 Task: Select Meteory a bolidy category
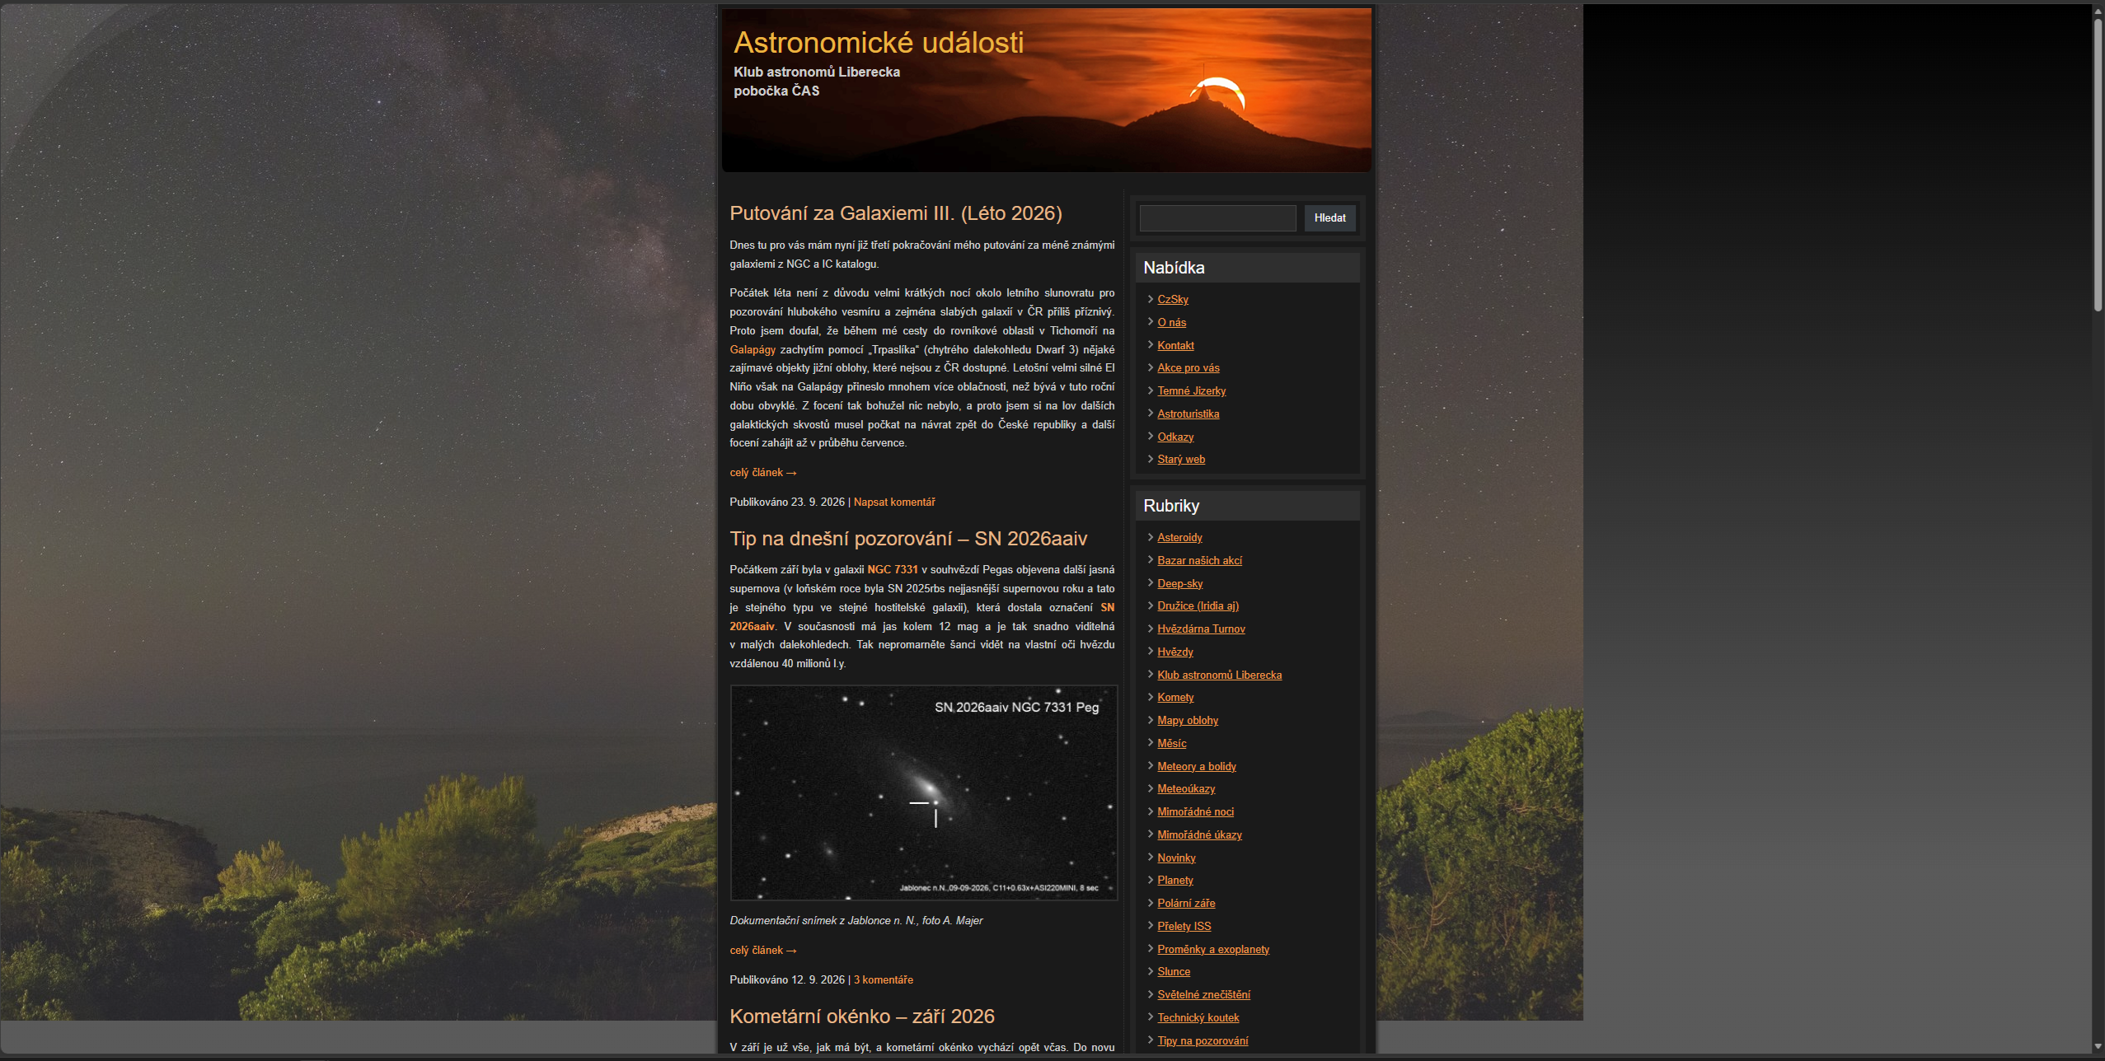[1197, 767]
